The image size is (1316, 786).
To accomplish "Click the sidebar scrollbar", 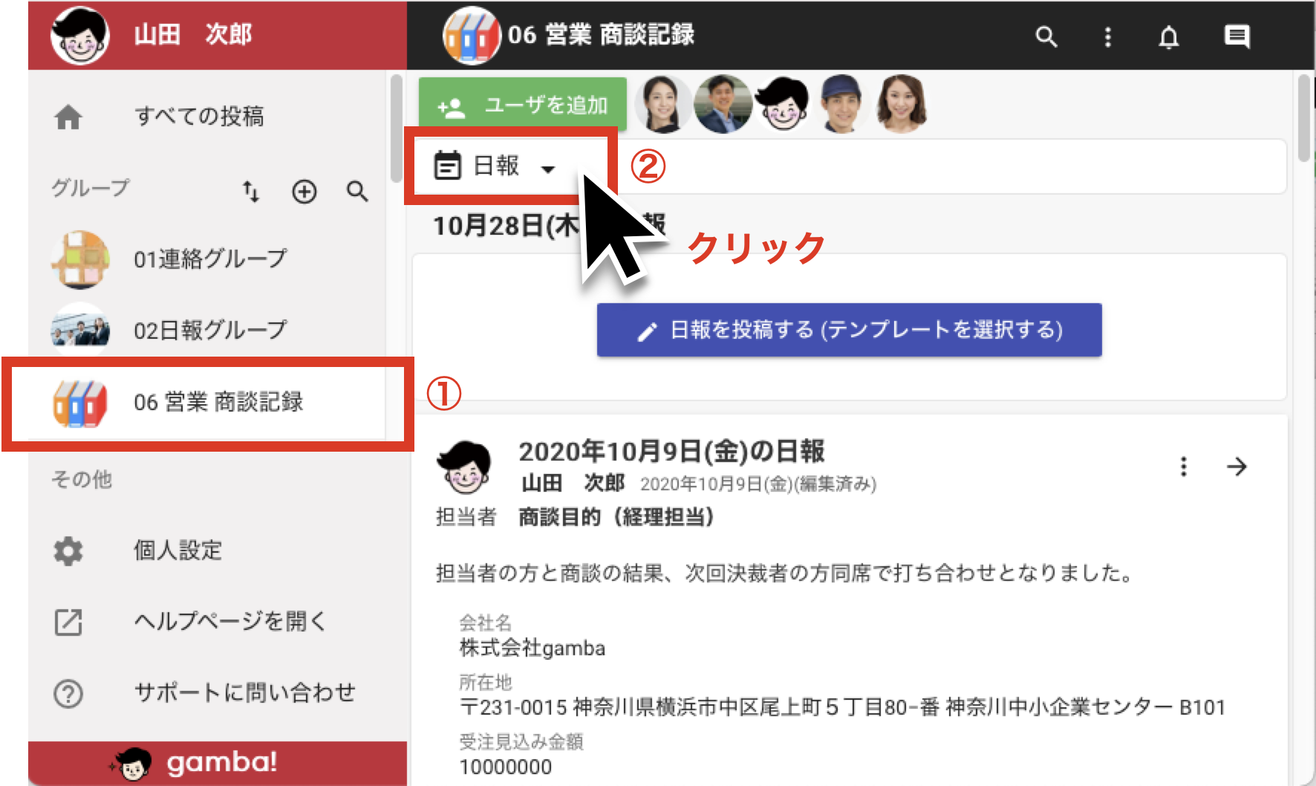I will (x=397, y=128).
